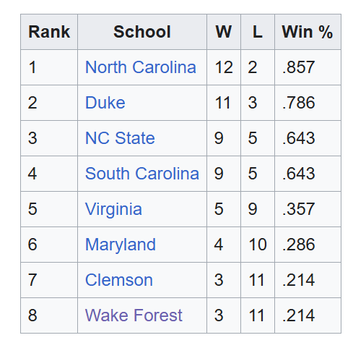Open the North Carolina link
The height and width of the screenshot is (356, 353).
141,67
